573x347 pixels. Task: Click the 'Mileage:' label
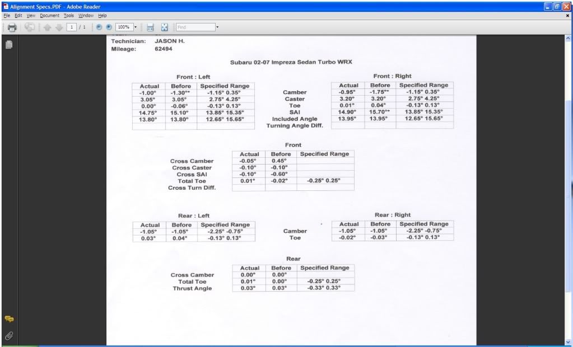124,49
